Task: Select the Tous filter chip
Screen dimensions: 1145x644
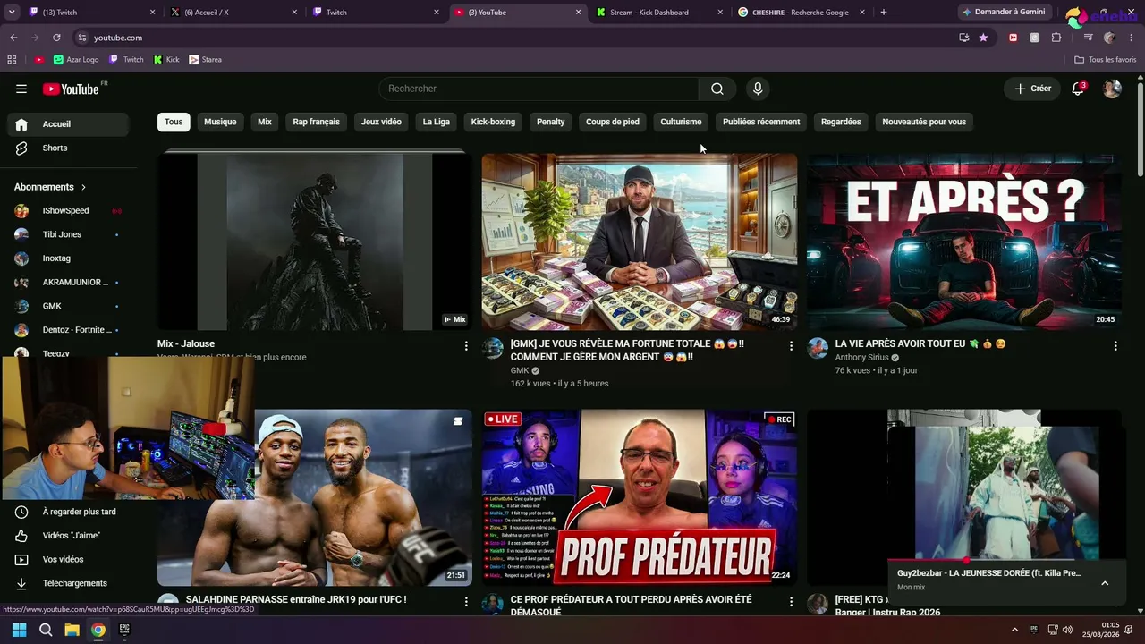Action: coord(174,122)
